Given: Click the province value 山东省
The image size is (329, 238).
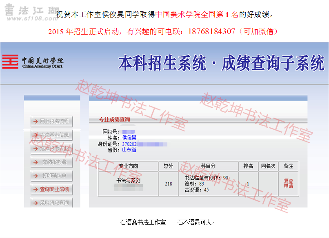Looking at the screenshot, I should (x=129, y=150).
